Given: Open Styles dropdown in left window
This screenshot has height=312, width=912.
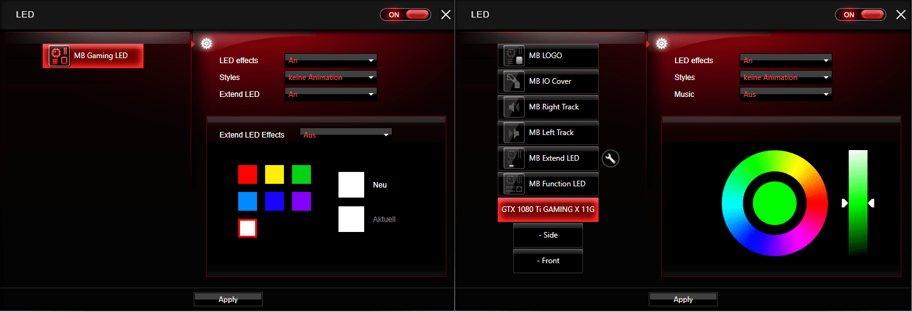Looking at the screenshot, I should [x=331, y=78].
